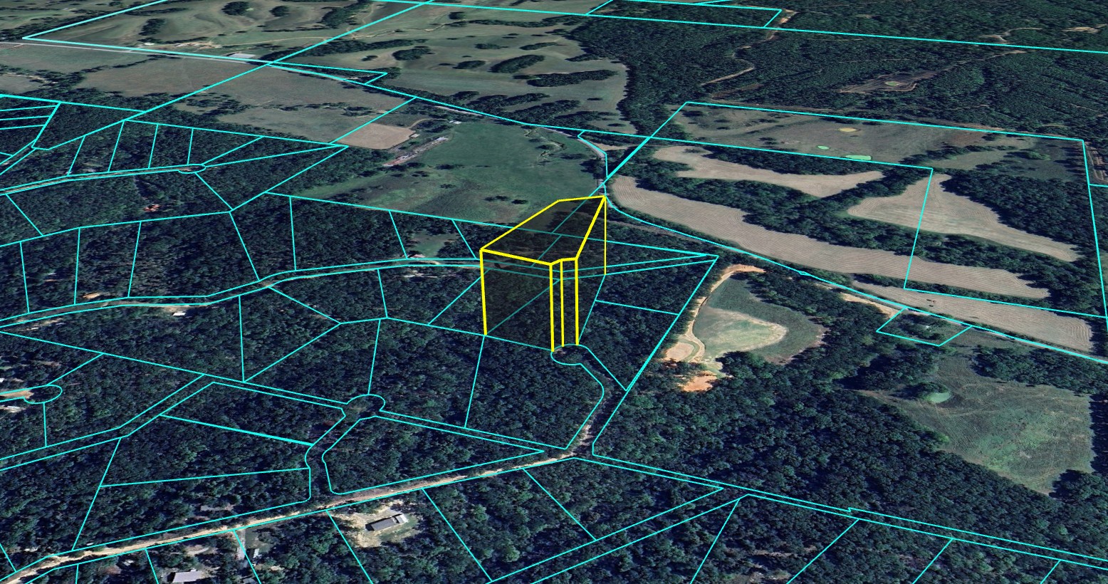Click the cul-de-sac circle below the yellow parcel

click(567, 355)
